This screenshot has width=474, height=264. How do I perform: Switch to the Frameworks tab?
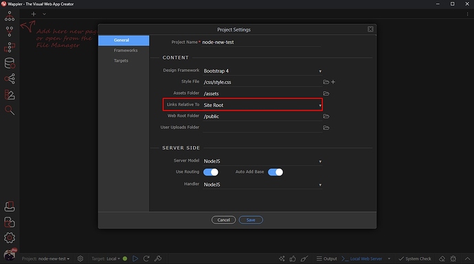pyautogui.click(x=126, y=50)
